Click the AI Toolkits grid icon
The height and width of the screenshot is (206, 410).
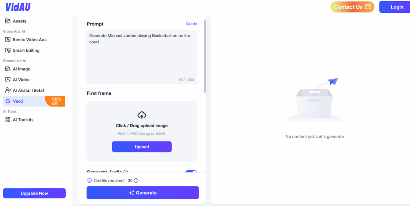[x=8, y=119]
